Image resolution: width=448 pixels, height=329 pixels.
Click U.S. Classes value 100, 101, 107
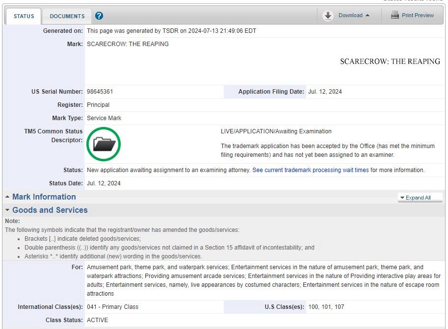[x=326, y=307]
